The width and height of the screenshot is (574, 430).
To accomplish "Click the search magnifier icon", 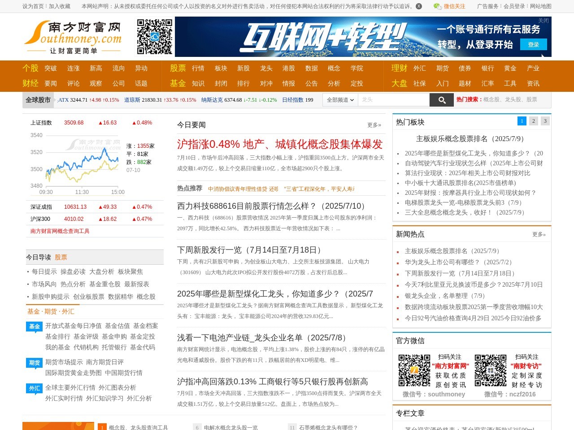I will pos(442,99).
